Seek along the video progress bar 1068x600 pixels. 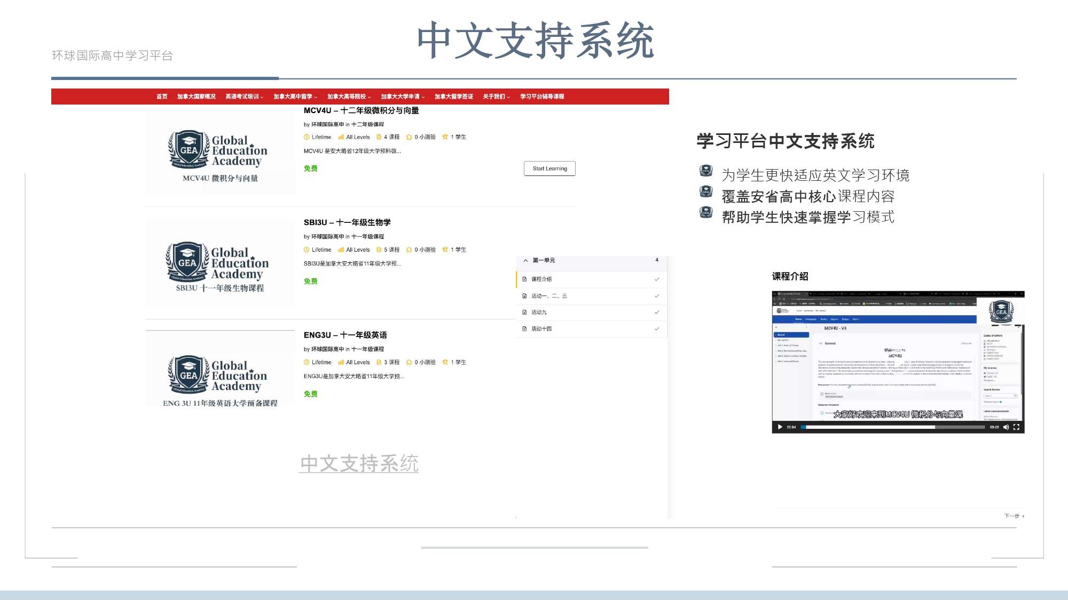[893, 427]
